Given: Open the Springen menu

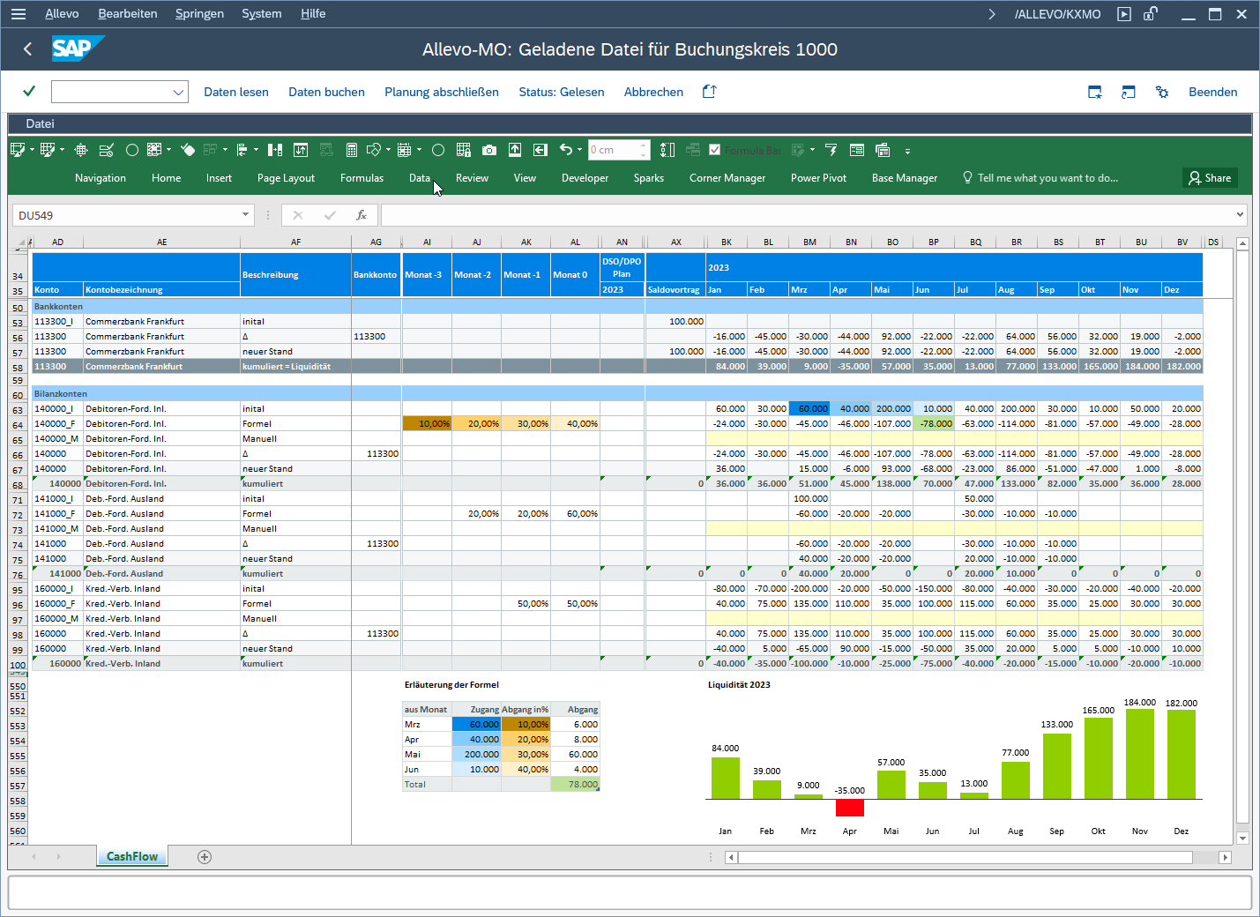Looking at the screenshot, I should coord(199,14).
